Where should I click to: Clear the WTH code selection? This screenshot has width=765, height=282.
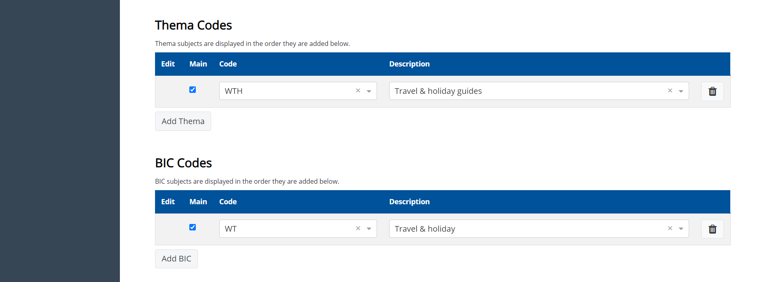358,91
